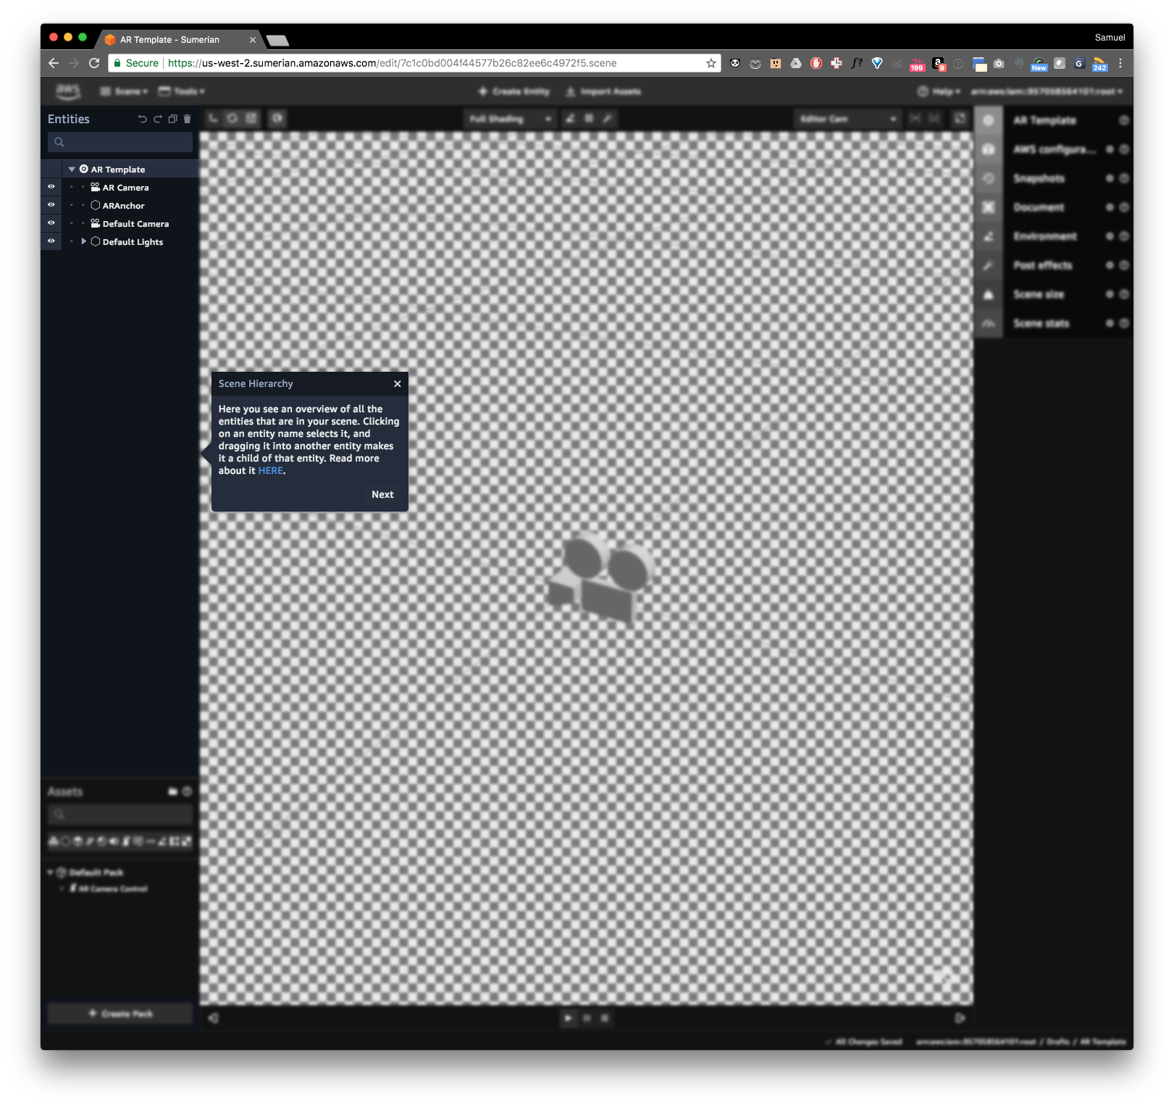The height and width of the screenshot is (1108, 1174).
Task: Open the Editor Cam dropdown
Action: [x=847, y=119]
